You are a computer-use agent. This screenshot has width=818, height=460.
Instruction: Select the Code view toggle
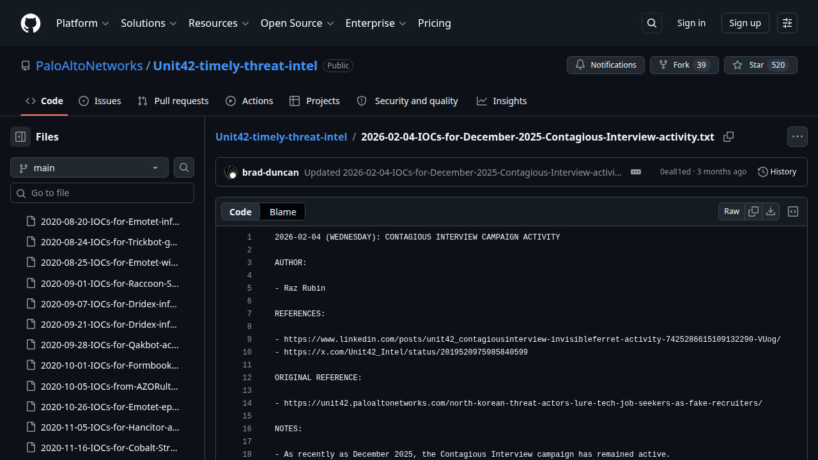[240, 211]
